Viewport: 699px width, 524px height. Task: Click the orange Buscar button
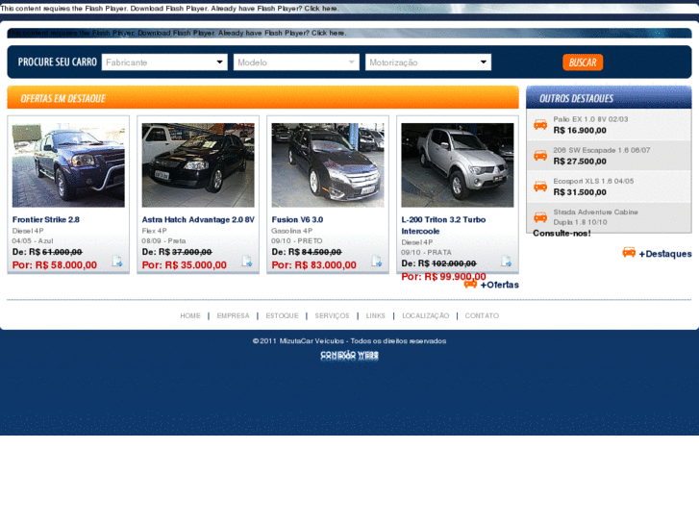[x=583, y=62]
